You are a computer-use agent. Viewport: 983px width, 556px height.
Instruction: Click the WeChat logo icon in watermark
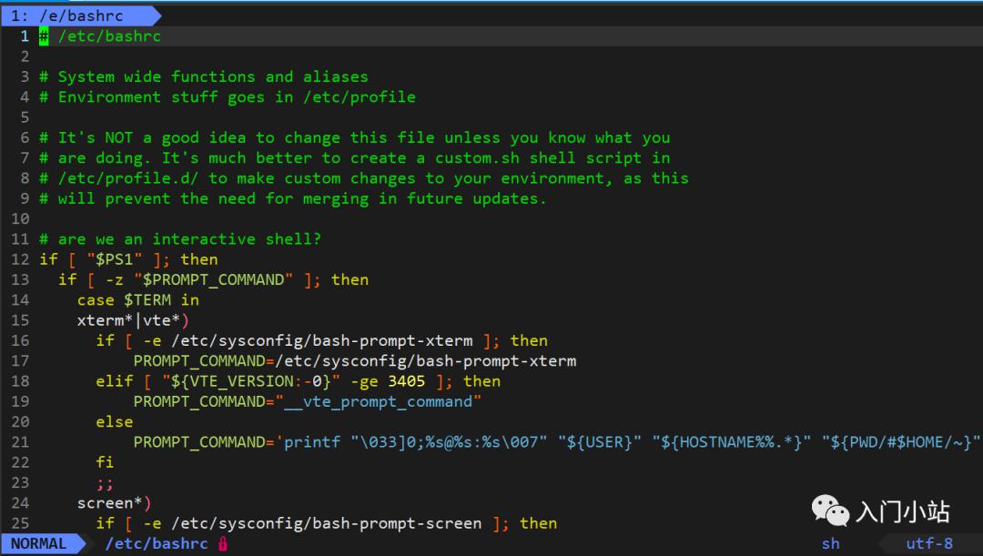coord(830,511)
